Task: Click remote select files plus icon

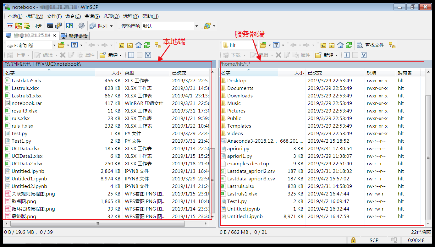Action: click(x=347, y=55)
